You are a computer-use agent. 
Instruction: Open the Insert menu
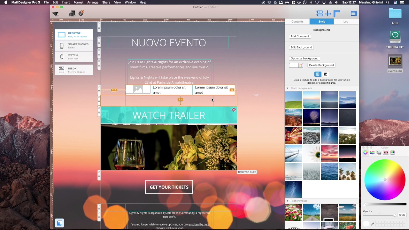66,2
